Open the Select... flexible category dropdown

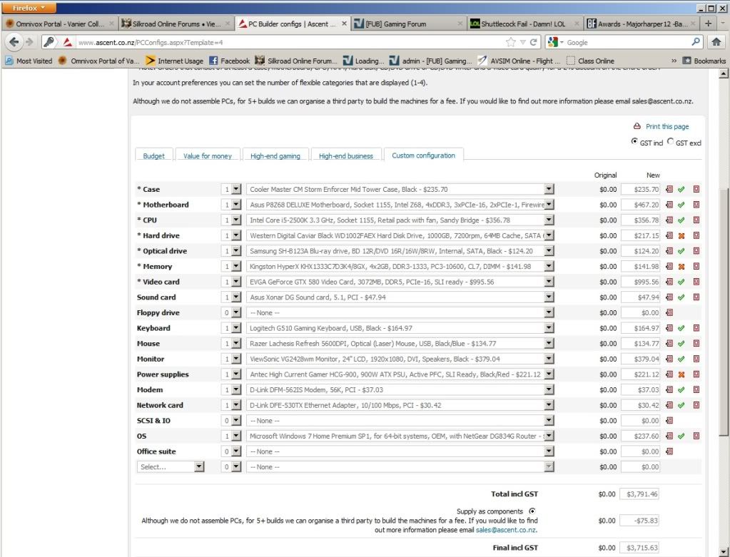click(171, 466)
